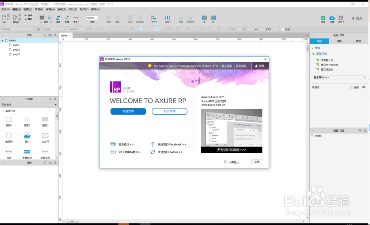Click the hamburger menu icon in widget library
Image resolution: width=370 pixels, height=225 pixels.
pyautogui.click(x=50, y=99)
